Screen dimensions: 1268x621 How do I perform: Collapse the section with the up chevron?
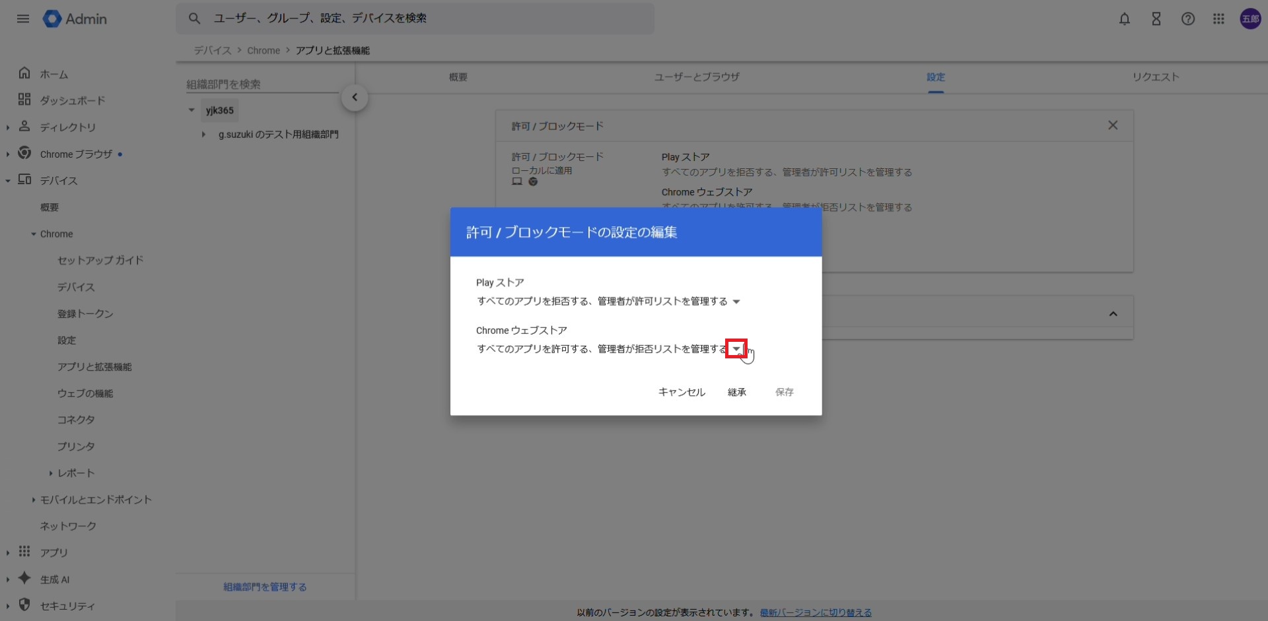point(1113,314)
